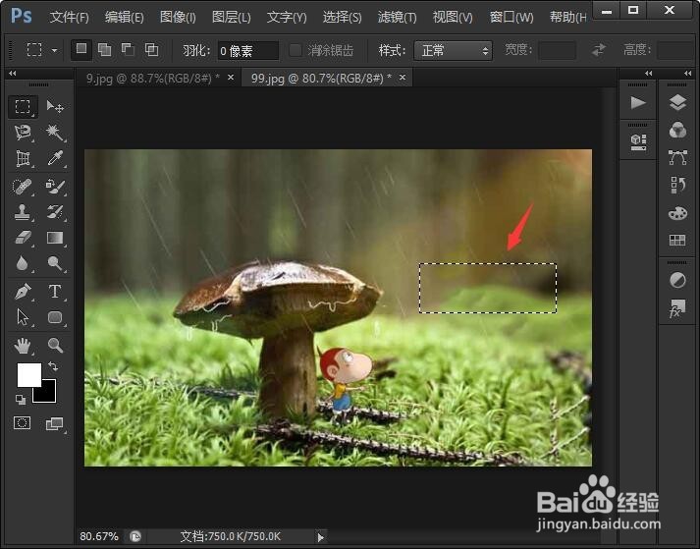The width and height of the screenshot is (700, 549).
Task: Open the 3D properties panel icon
Action: point(638,141)
